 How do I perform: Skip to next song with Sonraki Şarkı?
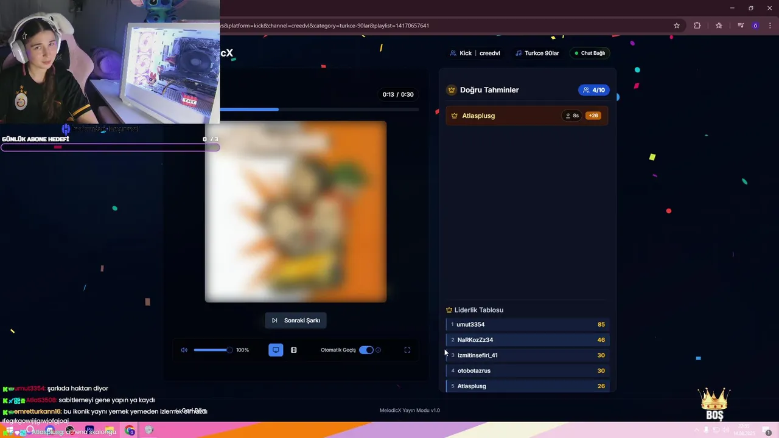(296, 321)
